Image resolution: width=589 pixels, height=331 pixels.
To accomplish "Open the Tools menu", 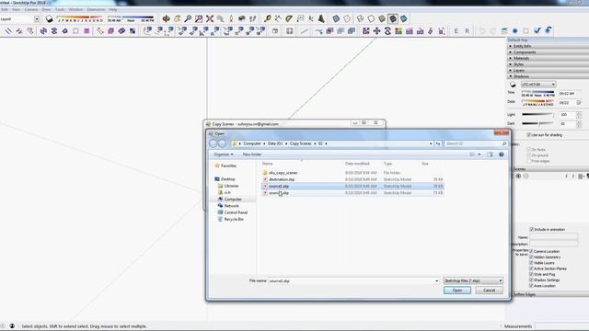I will pyautogui.click(x=60, y=9).
